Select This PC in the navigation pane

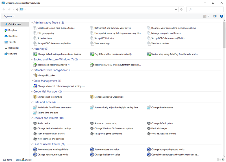click(12, 42)
